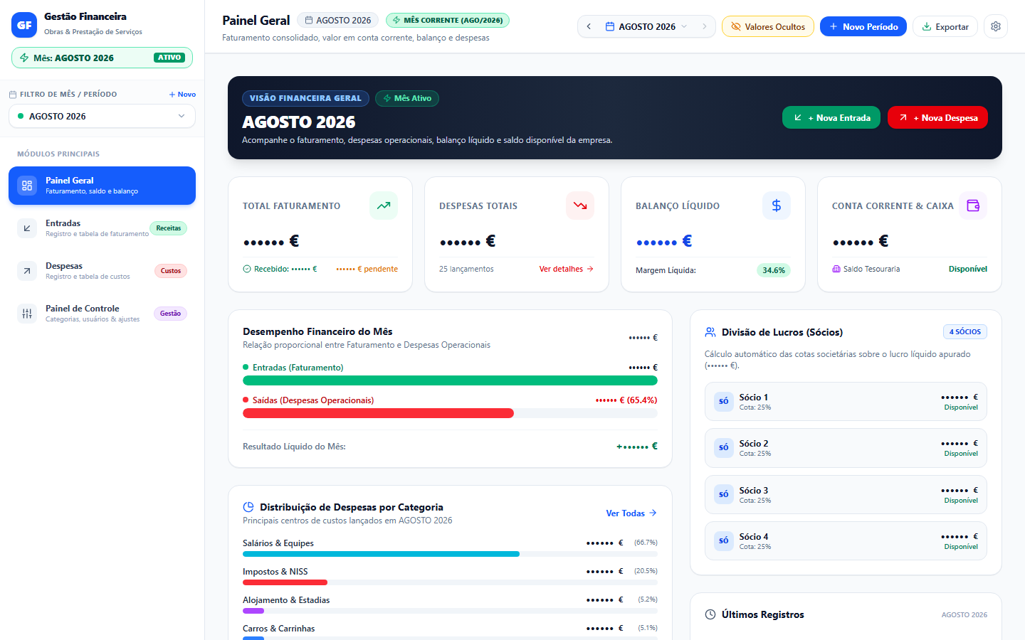
Task: Click the 4 SÓCIOS badge
Action: 965,331
